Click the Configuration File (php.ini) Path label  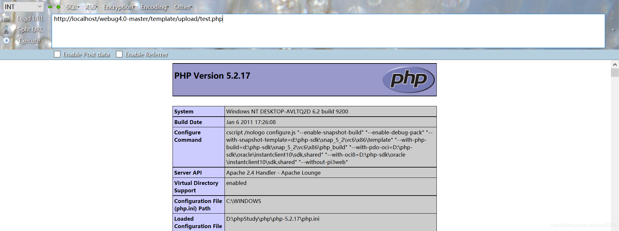click(x=198, y=205)
